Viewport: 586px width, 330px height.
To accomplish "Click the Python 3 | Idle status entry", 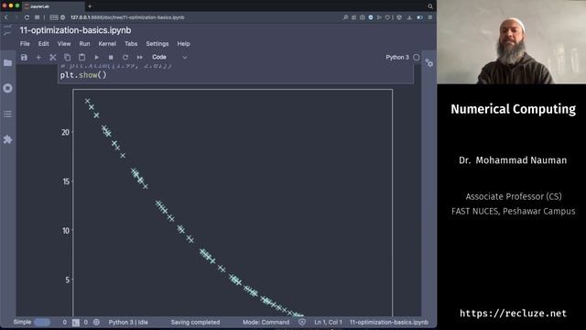I will click(128, 322).
